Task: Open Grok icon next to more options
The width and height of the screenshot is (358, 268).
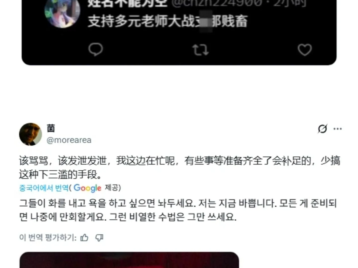Action: click(322, 129)
